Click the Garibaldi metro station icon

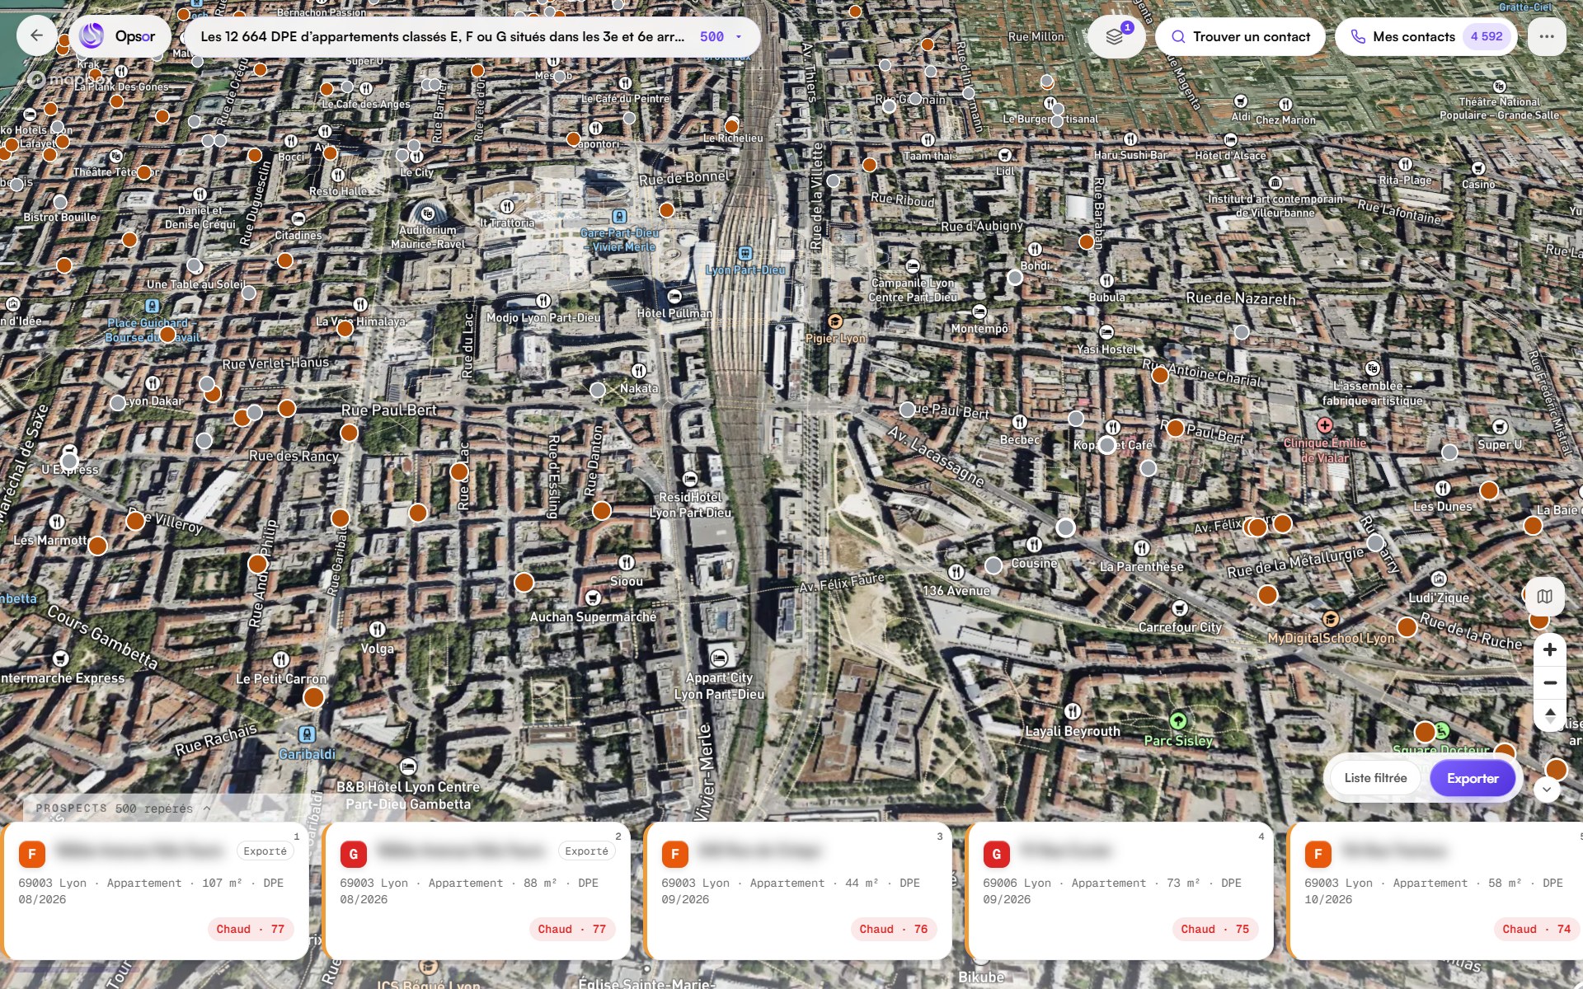(x=307, y=734)
